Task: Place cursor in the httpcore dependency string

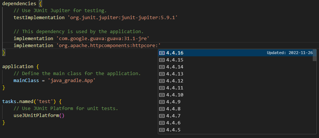Action: click(109, 45)
